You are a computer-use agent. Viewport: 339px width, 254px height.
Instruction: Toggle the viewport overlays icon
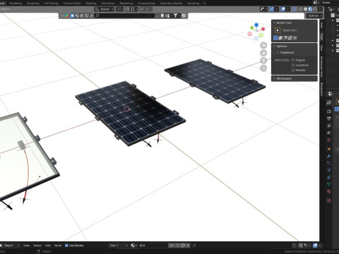(283, 9)
